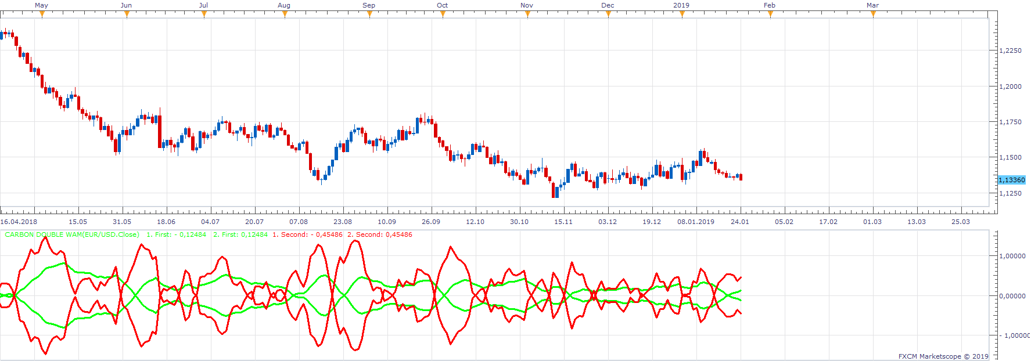Select the CARBON DOUBLE WAM indicator label
Viewport: 1031px width, 361px height.
pyautogui.click(x=72, y=234)
